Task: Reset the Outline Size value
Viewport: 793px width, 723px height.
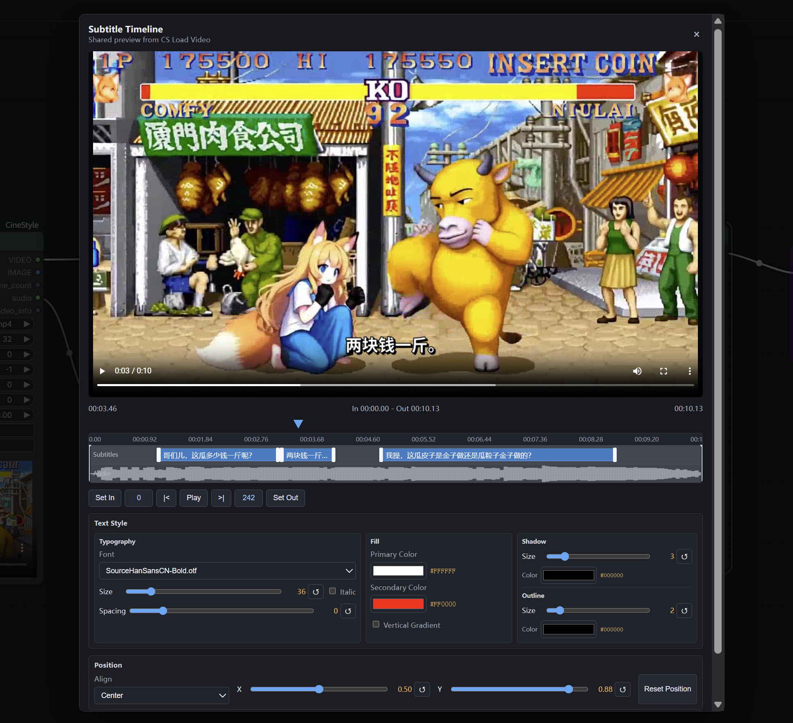Action: pos(684,611)
